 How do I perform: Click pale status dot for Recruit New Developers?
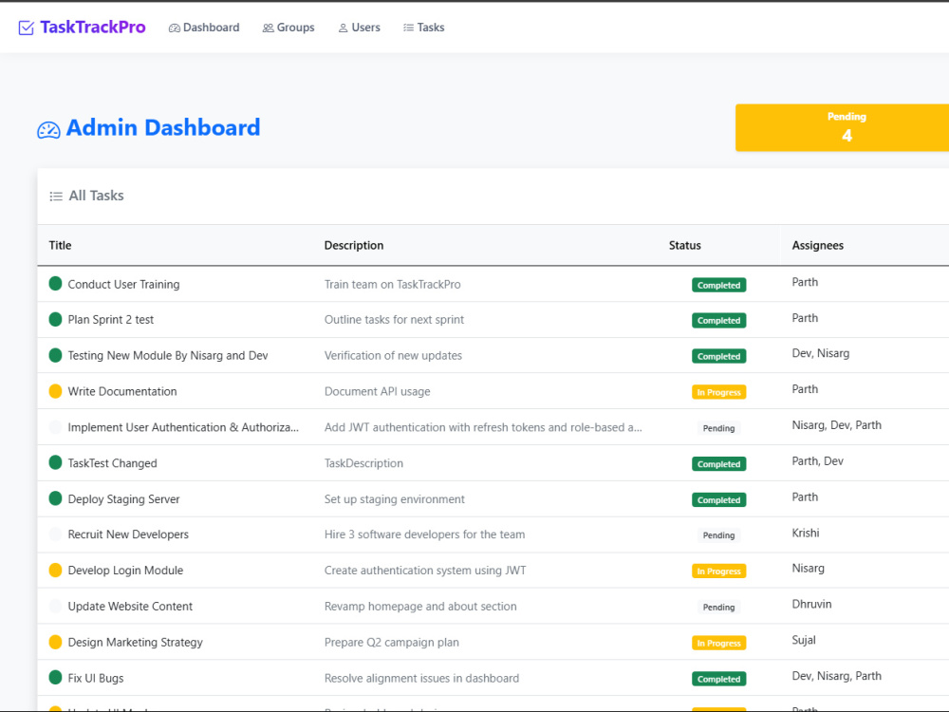[x=55, y=534]
